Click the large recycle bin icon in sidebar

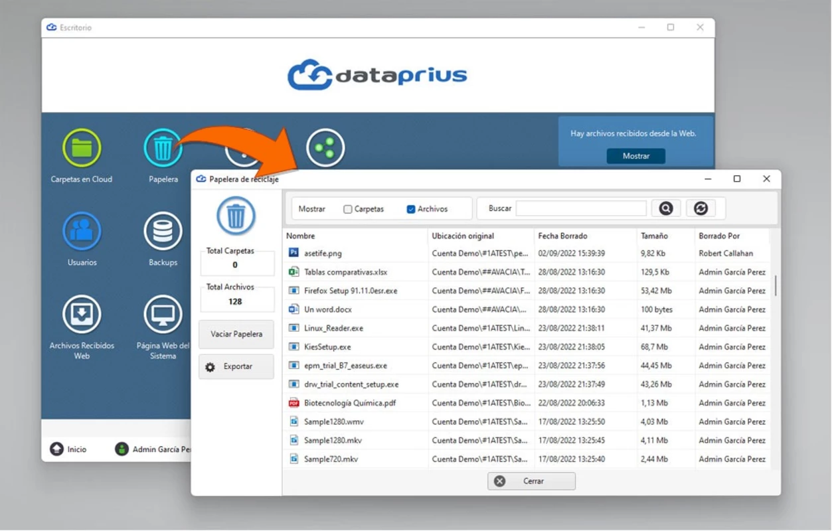pyautogui.click(x=236, y=216)
